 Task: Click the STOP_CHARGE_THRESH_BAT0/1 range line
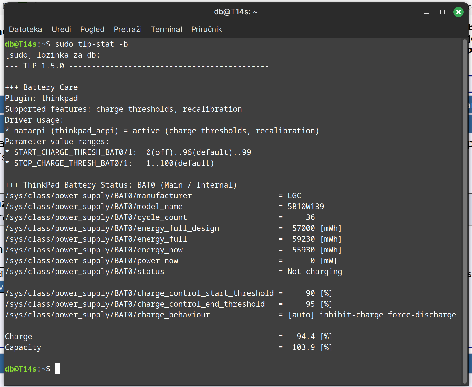tap(109, 163)
